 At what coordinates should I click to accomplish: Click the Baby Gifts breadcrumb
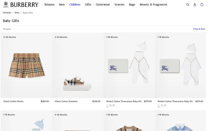coord(28,13)
